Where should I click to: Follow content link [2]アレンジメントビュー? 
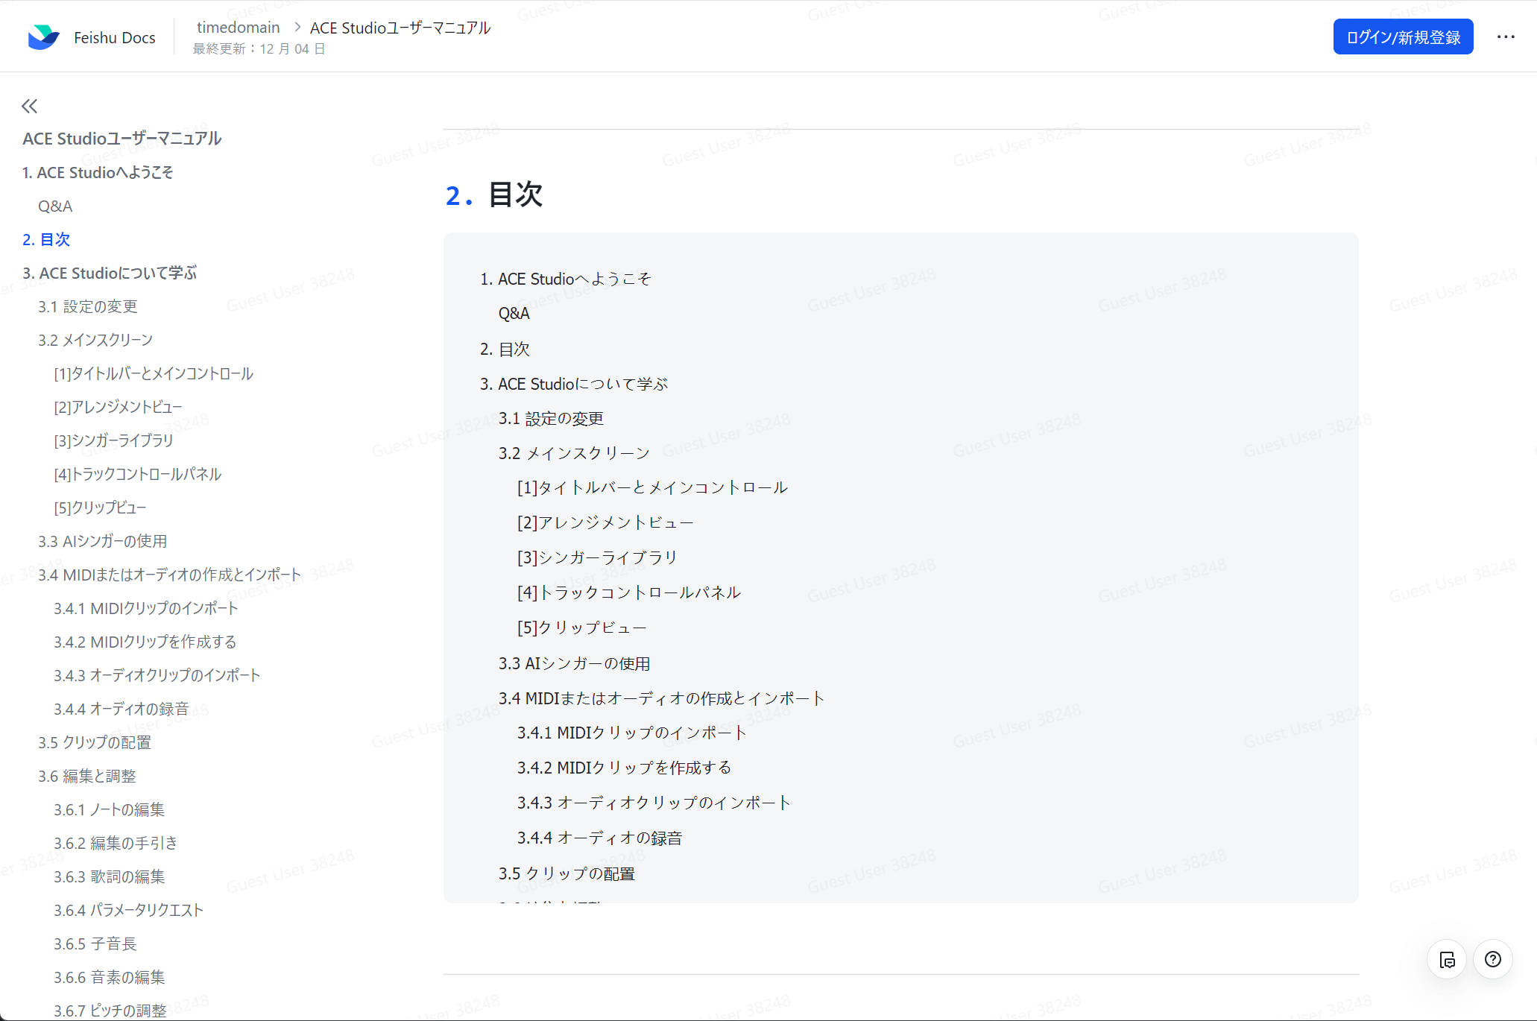605,522
